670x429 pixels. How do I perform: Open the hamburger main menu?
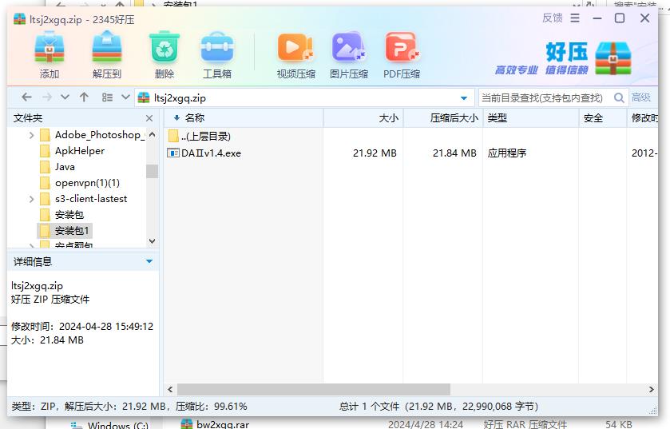(575, 18)
